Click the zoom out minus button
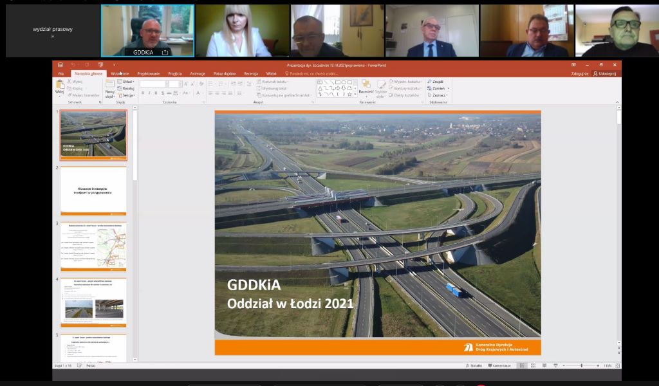Viewport: 659px width, 386px height. click(564, 366)
